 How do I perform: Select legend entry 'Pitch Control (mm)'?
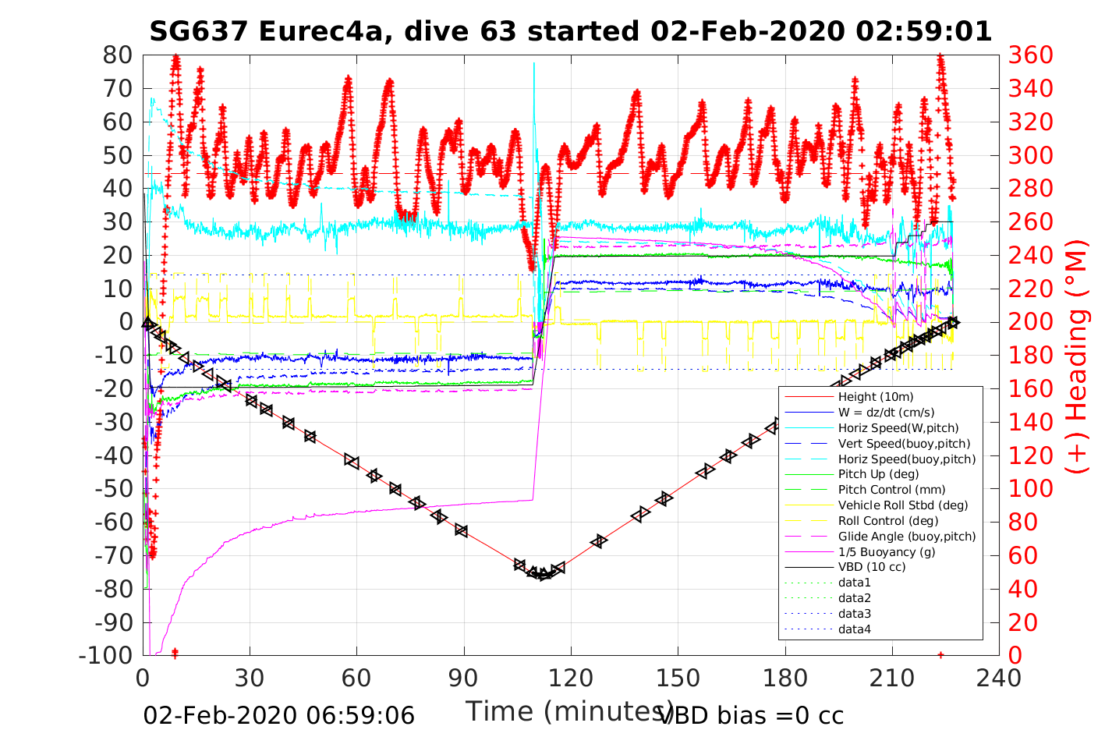pyautogui.click(x=891, y=490)
